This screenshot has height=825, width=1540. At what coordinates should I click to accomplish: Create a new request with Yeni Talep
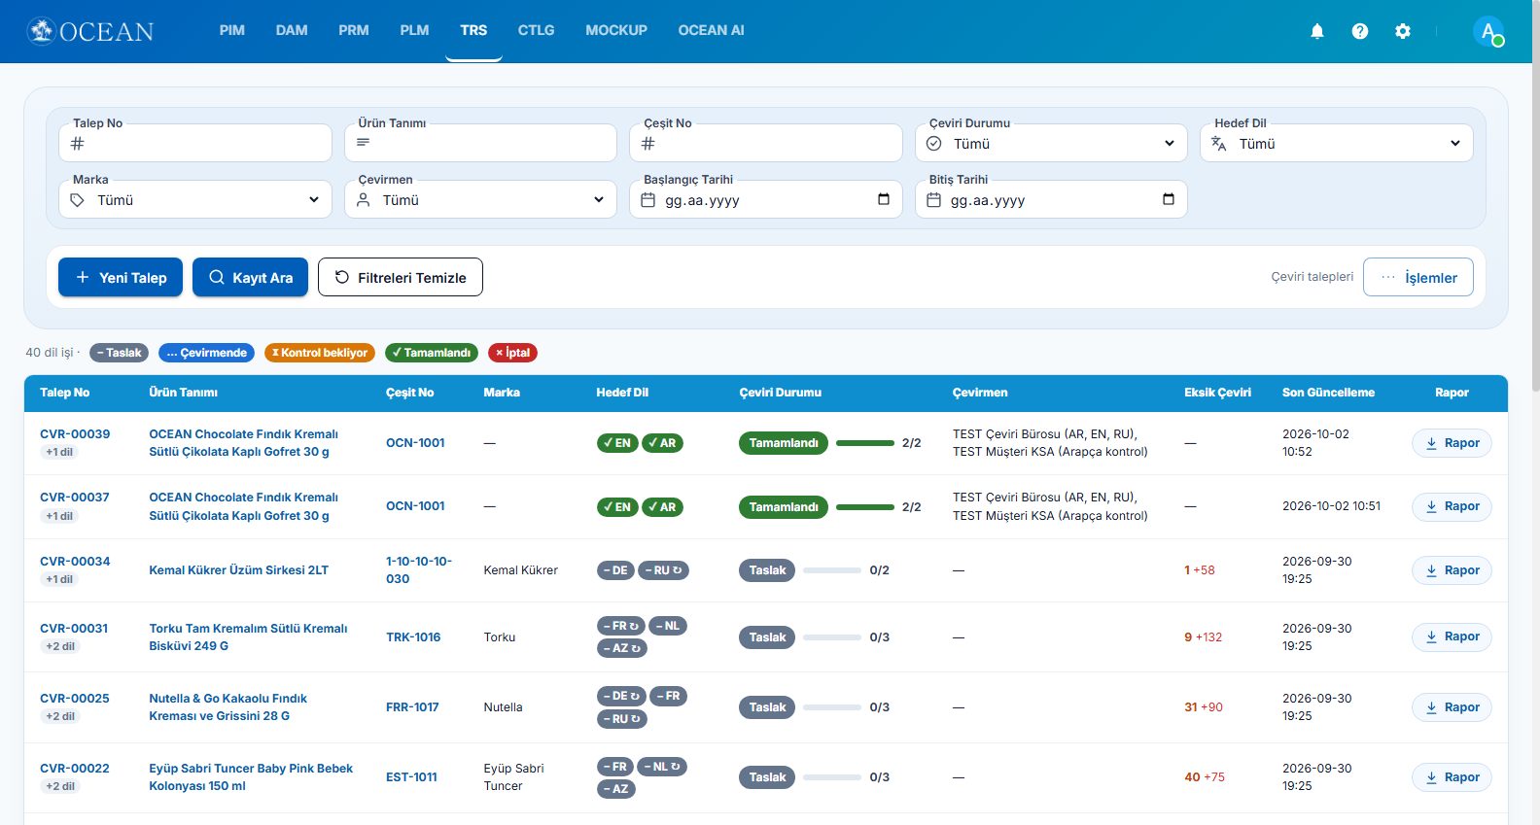click(x=121, y=277)
